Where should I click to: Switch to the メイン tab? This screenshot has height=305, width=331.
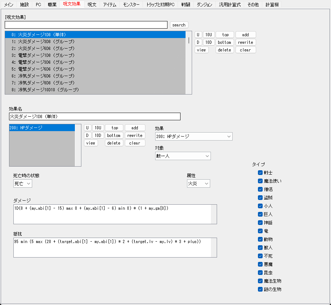[x=9, y=4]
